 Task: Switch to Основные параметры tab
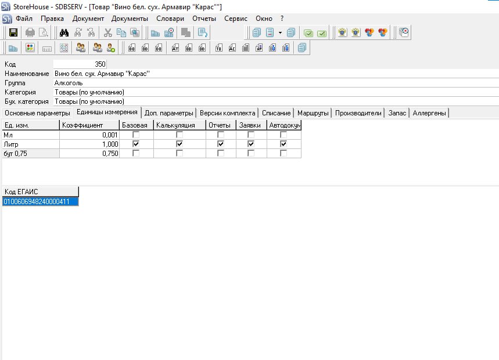[37, 113]
